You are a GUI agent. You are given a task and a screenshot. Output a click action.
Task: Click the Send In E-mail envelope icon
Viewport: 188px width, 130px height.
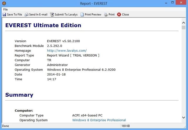coord(26,14)
